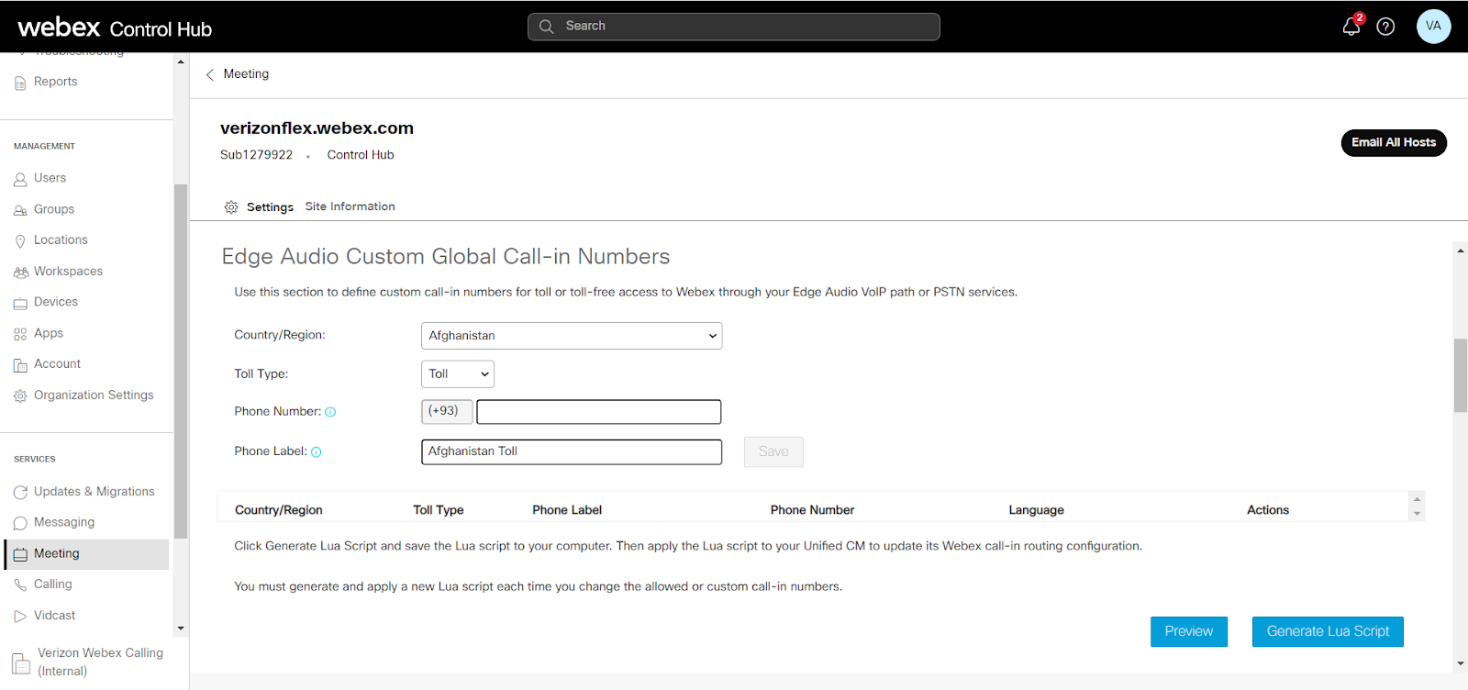The width and height of the screenshot is (1468, 690).
Task: Click the Calling phone icon
Action: [x=20, y=585]
